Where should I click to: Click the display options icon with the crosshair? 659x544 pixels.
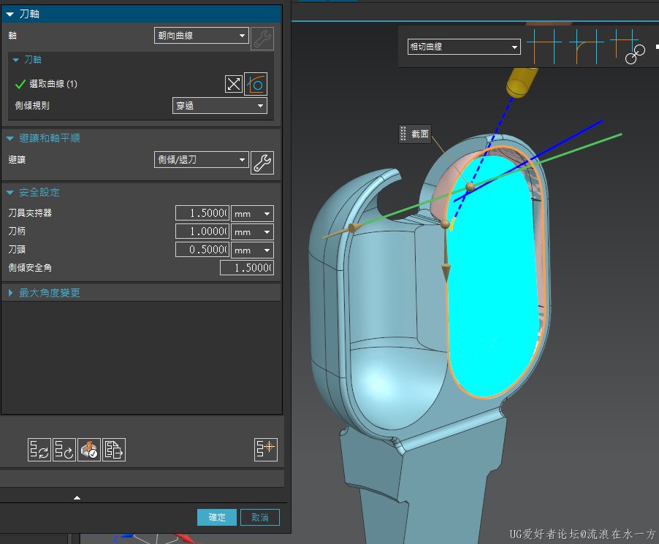pos(266,450)
